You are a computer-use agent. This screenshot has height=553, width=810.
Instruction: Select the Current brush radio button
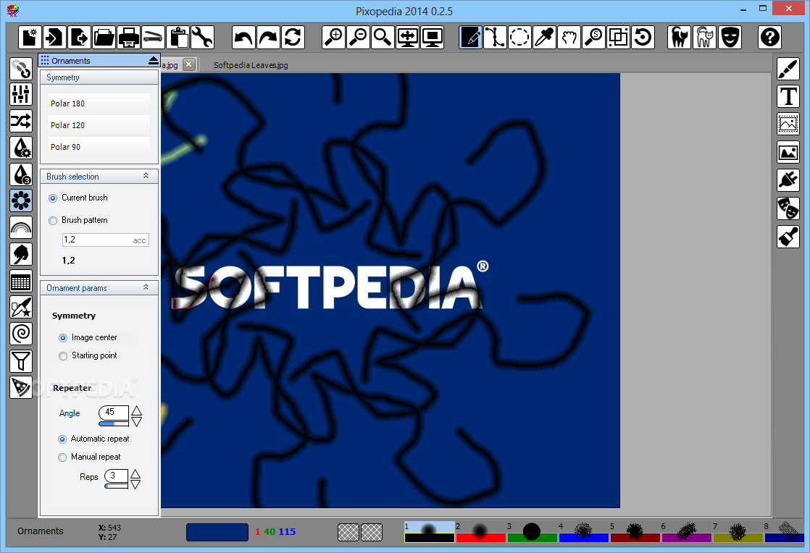[x=53, y=198]
